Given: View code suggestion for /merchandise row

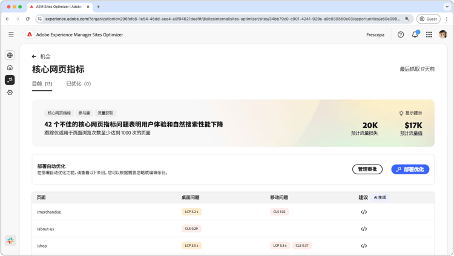Looking at the screenshot, I should pyautogui.click(x=364, y=212).
